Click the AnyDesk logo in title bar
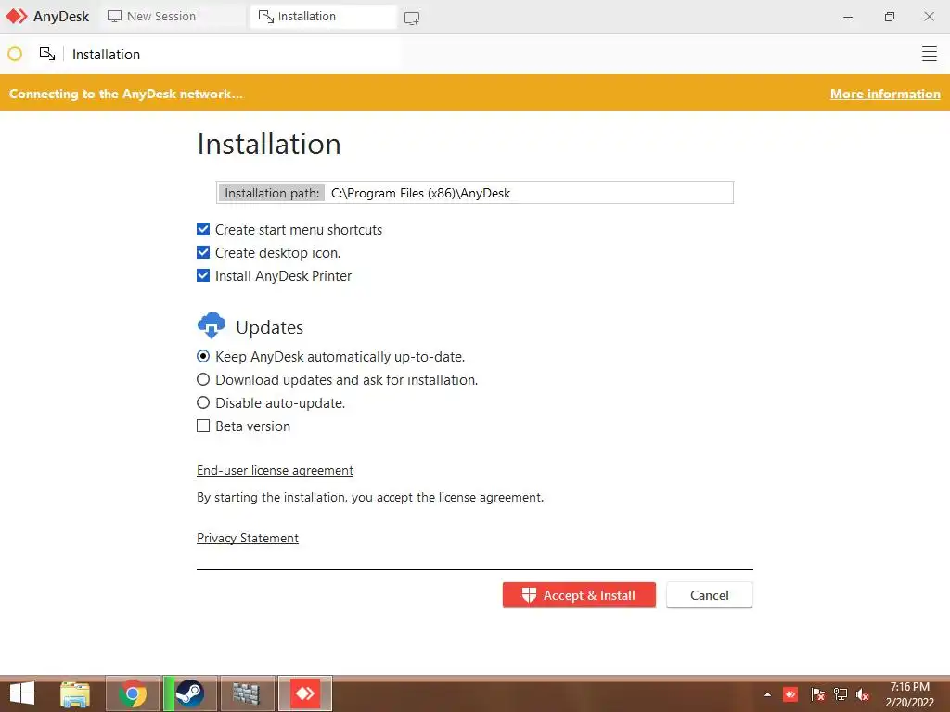This screenshot has width=950, height=712. [17, 17]
